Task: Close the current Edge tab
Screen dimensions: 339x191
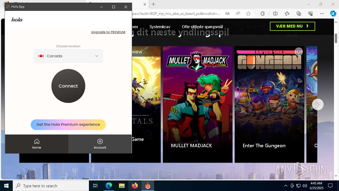Action: click(145, 5)
